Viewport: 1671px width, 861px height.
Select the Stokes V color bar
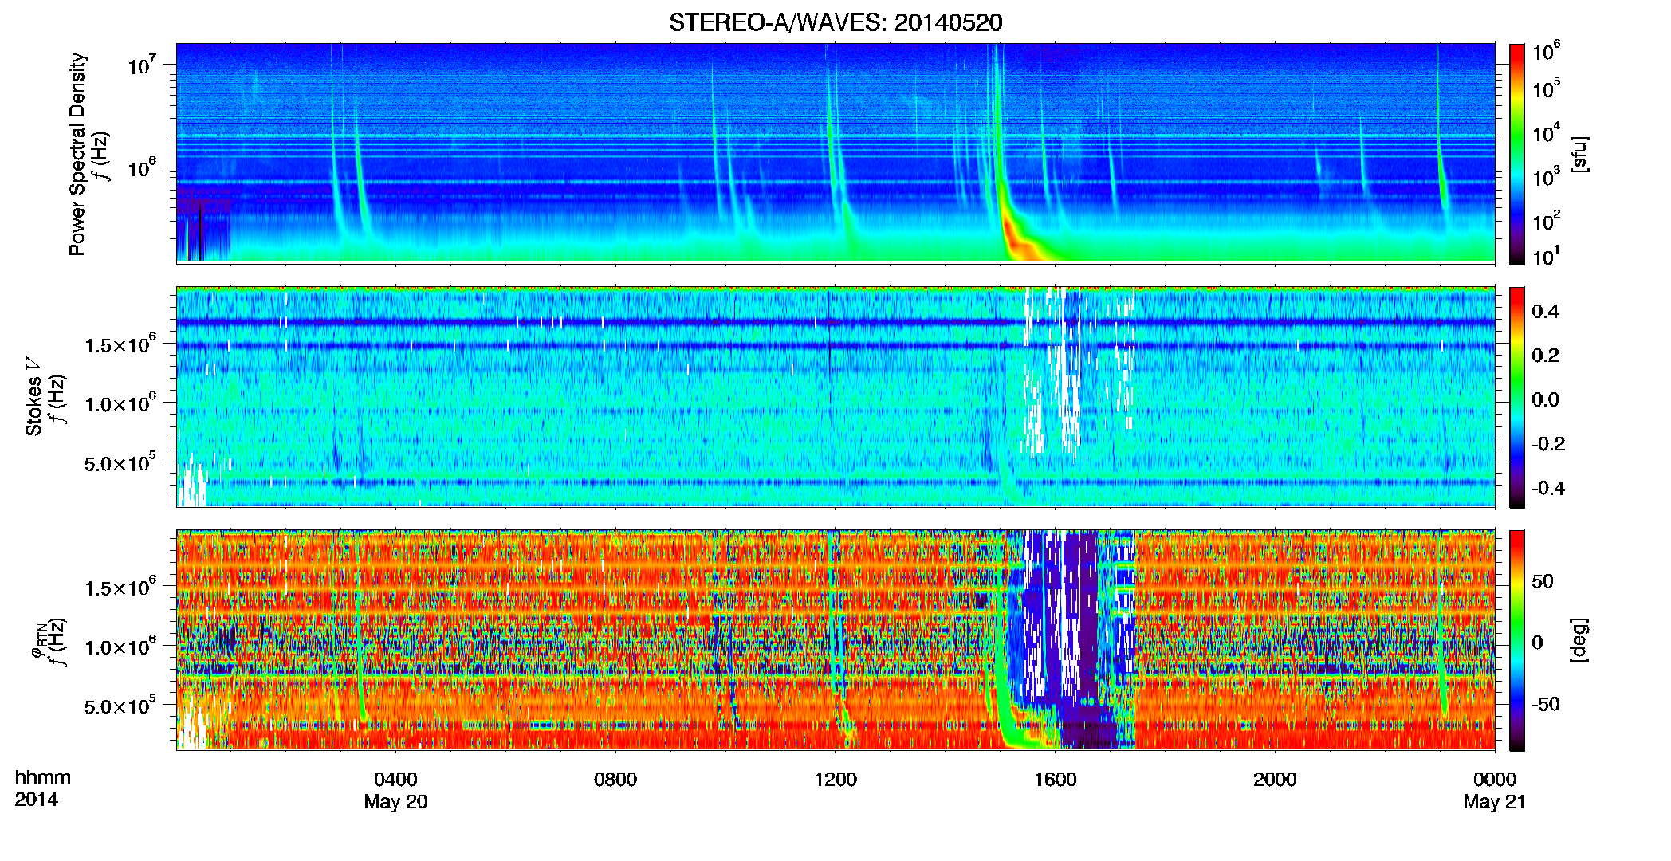[1517, 397]
